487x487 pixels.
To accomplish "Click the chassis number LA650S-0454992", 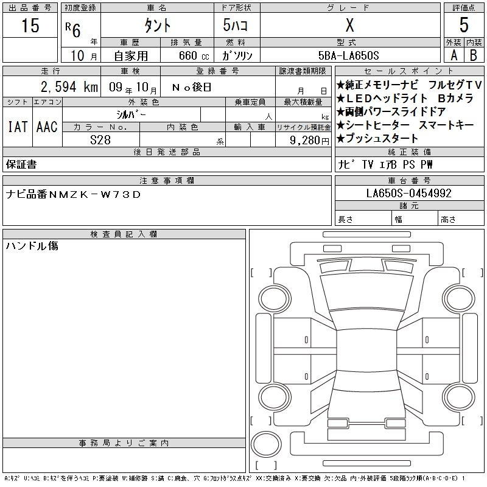I will [x=408, y=194].
